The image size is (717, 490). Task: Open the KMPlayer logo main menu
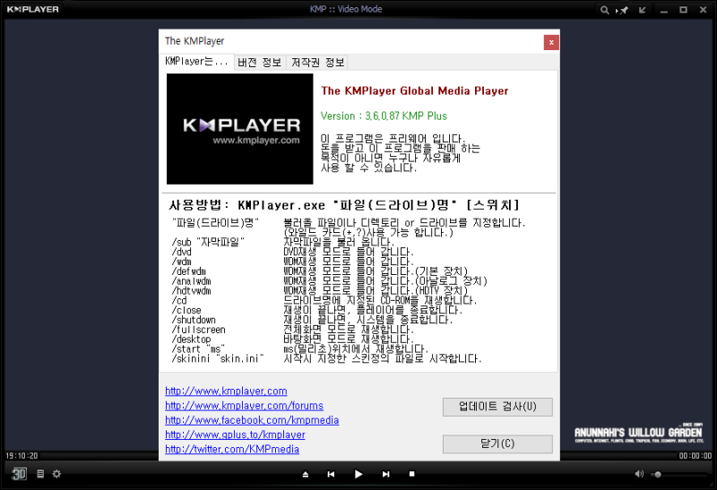point(32,9)
